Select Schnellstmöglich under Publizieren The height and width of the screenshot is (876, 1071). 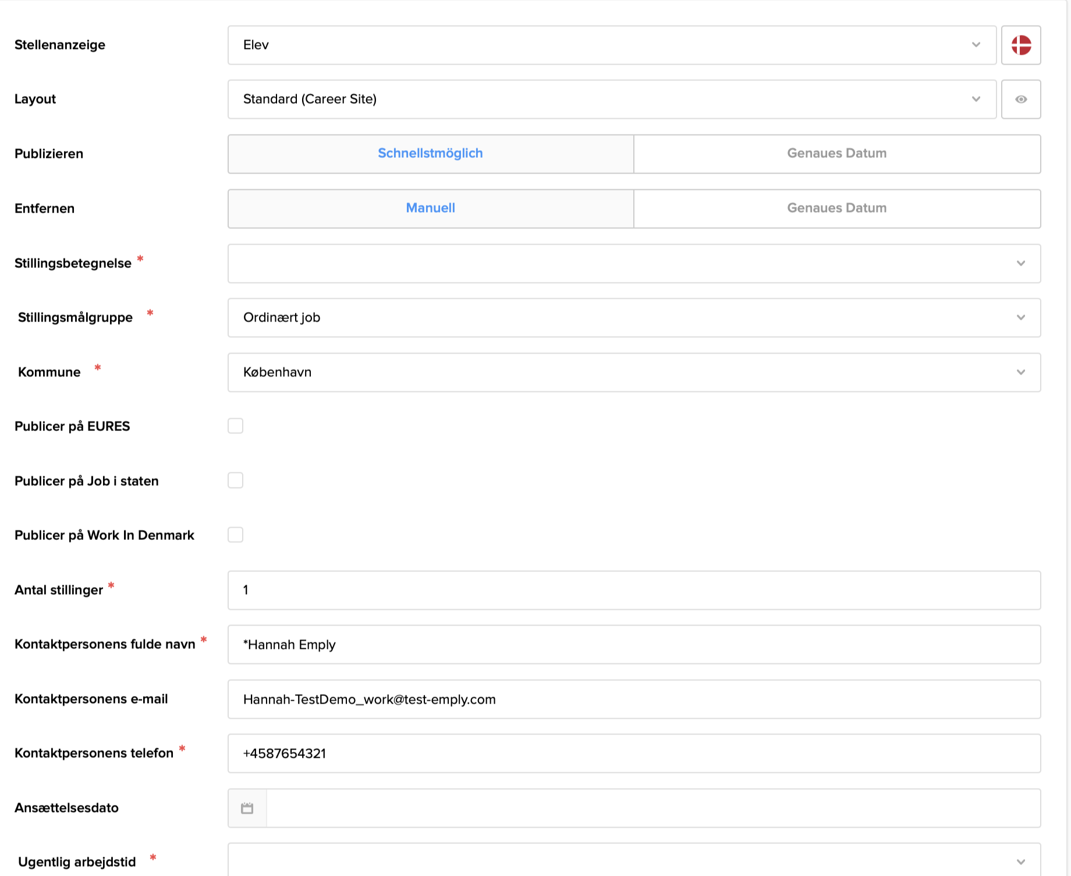coord(430,154)
